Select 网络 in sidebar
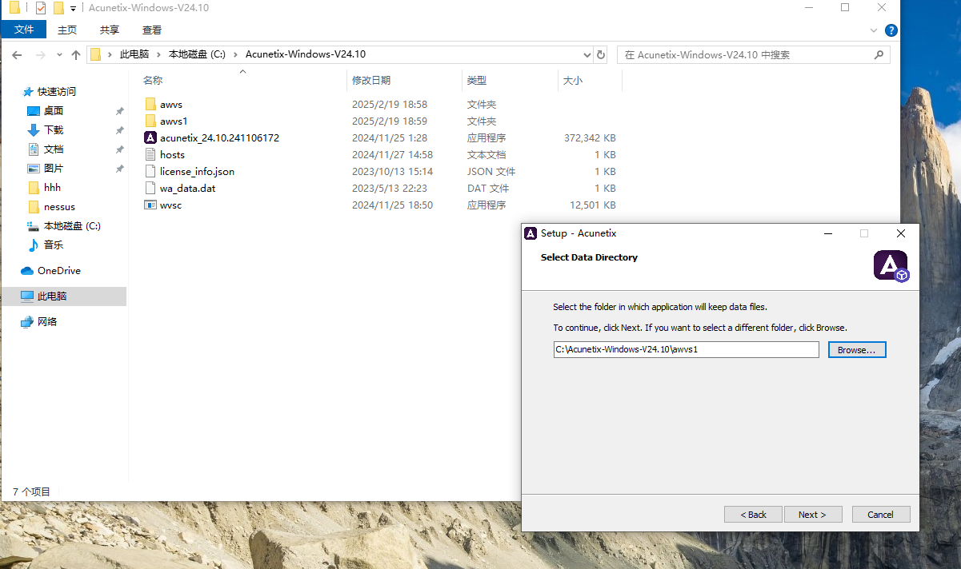961x569 pixels. pyautogui.click(x=47, y=322)
